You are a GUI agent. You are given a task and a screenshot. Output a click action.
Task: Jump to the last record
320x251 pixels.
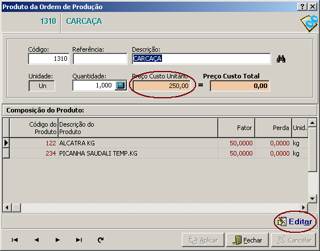[79, 240]
